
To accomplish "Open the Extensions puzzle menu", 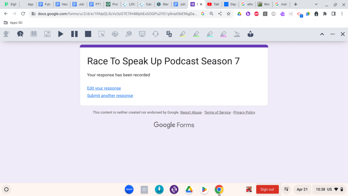I will pos(325,14).
